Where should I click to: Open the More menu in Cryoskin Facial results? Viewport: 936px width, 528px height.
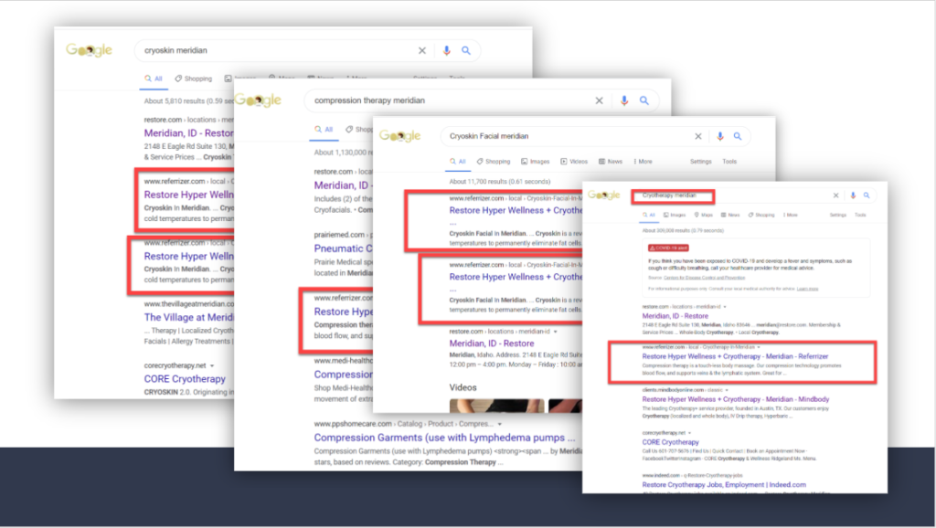pyautogui.click(x=642, y=162)
